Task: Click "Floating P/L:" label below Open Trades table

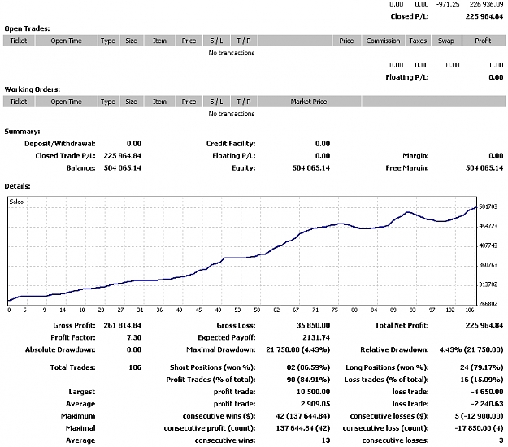Action: pos(407,77)
